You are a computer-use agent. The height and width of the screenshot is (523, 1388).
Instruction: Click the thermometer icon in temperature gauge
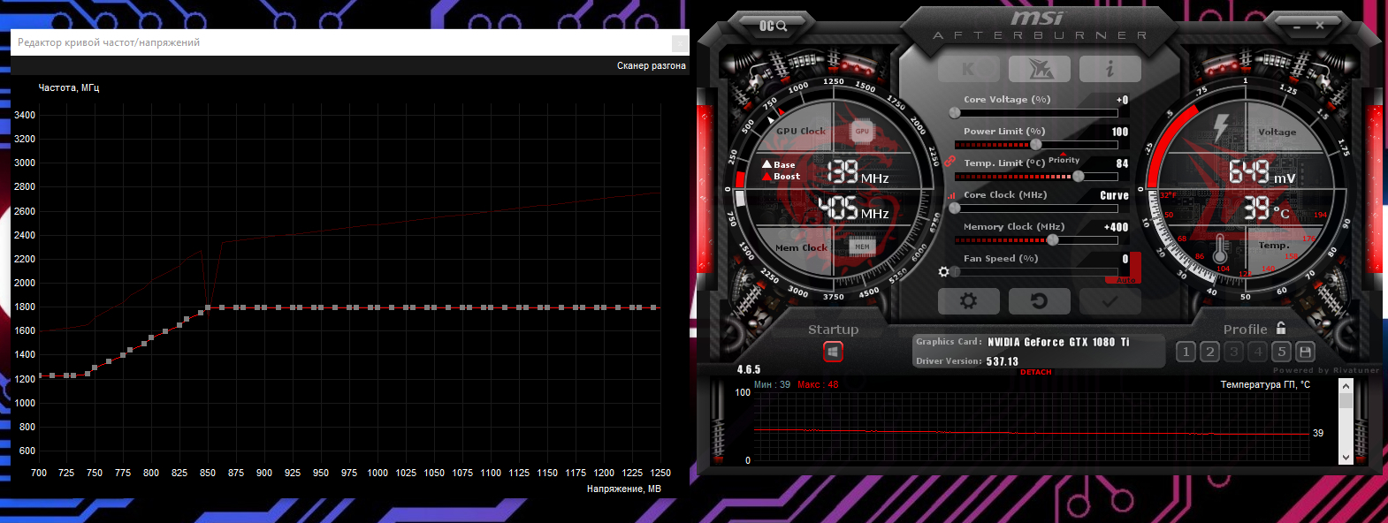click(x=1220, y=248)
